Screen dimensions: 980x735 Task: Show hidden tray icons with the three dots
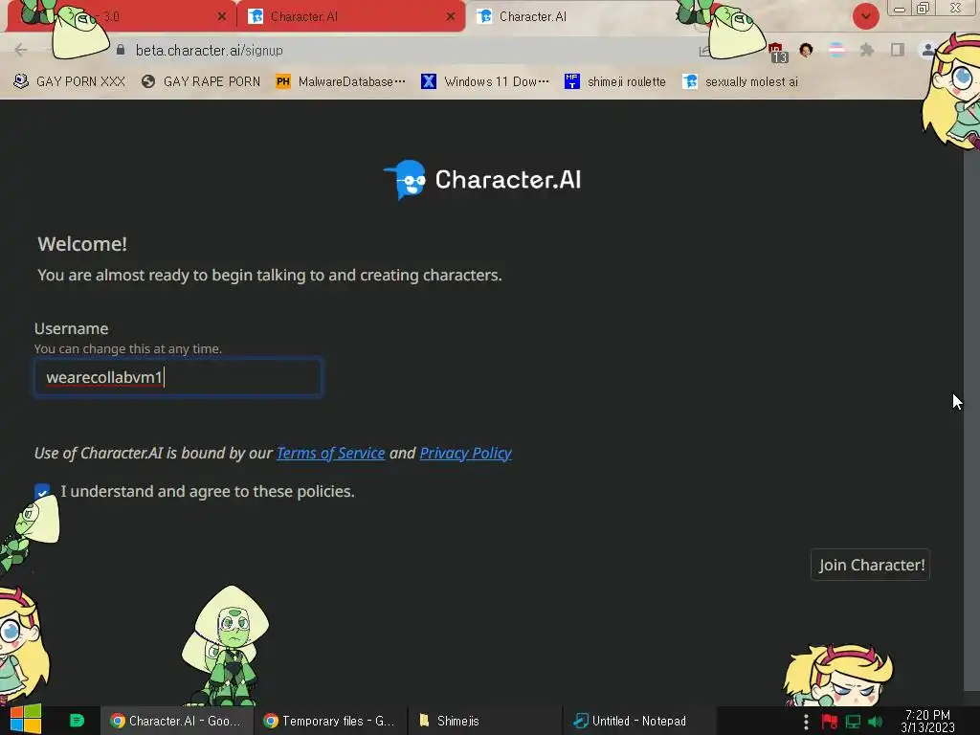point(806,722)
